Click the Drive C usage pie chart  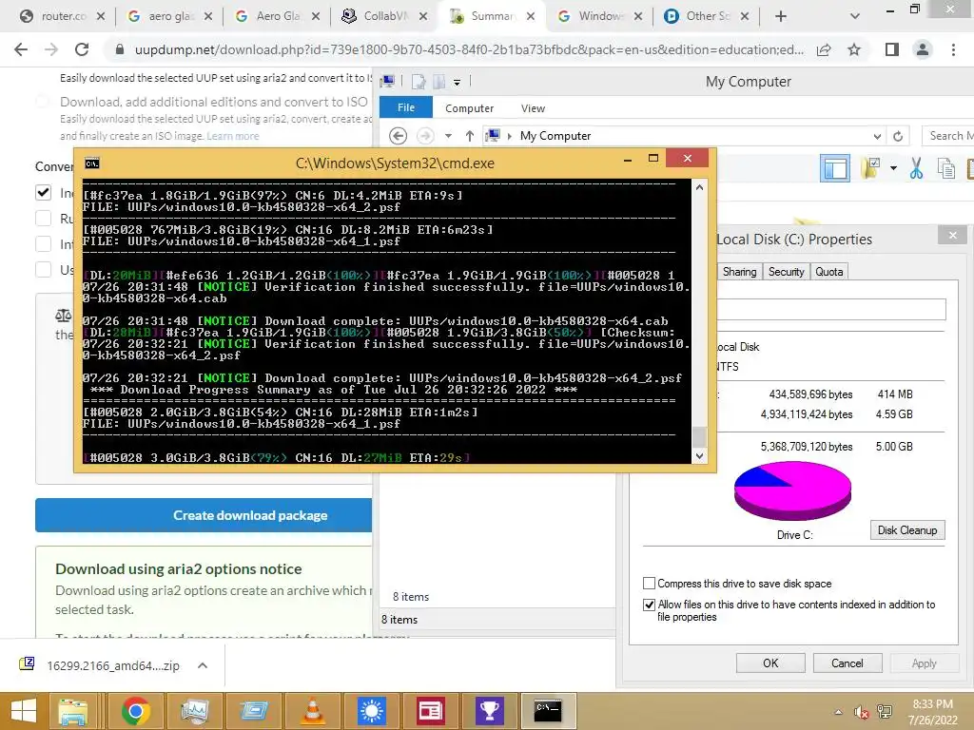(792, 490)
